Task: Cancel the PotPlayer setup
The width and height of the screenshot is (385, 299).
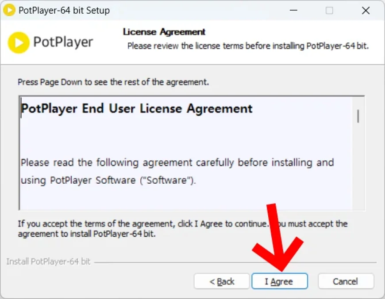Action: pyautogui.click(x=346, y=281)
